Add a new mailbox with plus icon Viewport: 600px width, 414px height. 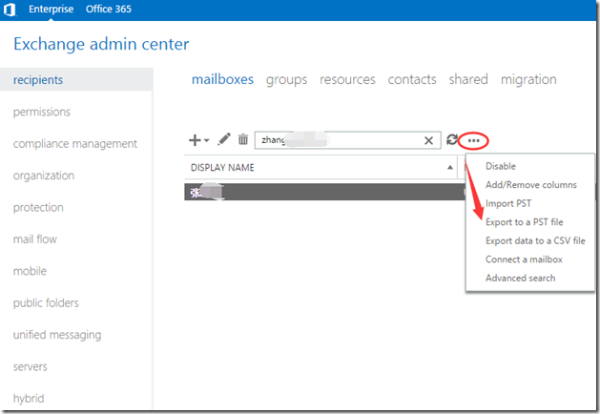(195, 140)
